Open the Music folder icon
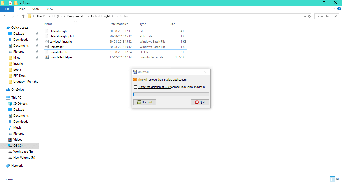The height and width of the screenshot is (182, 342). (10, 128)
